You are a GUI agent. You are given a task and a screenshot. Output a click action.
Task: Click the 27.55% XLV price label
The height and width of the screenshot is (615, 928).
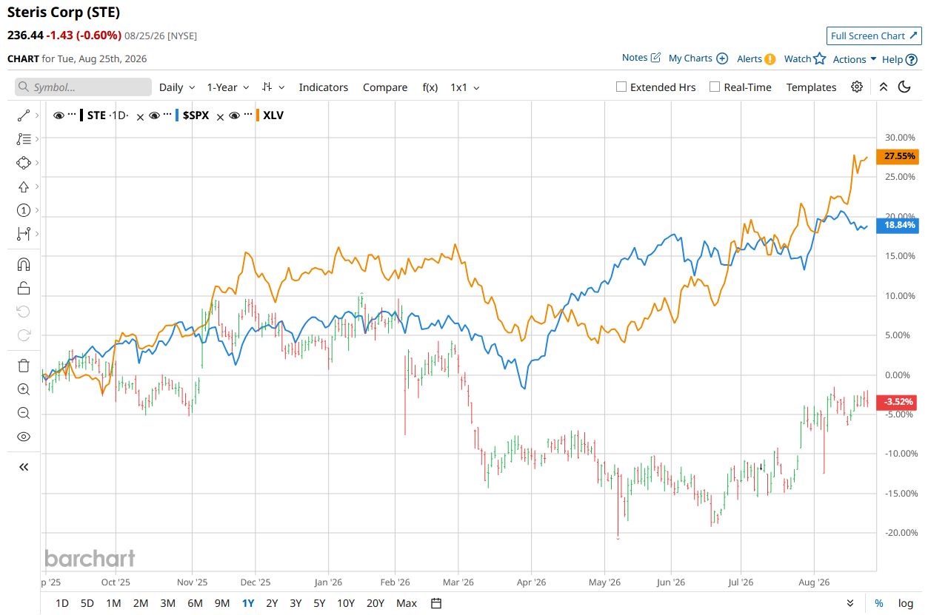pos(898,156)
